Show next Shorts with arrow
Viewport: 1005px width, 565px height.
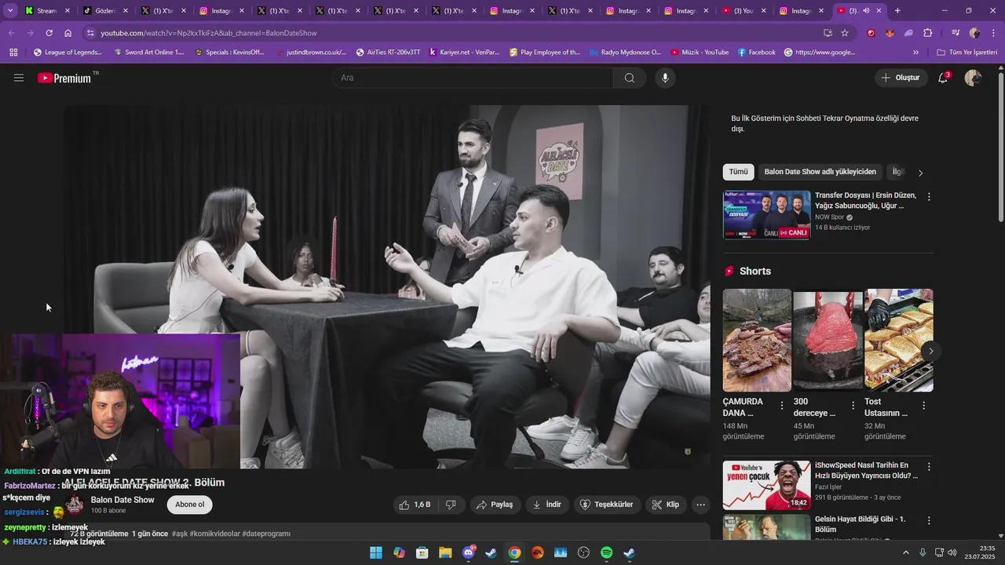pyautogui.click(x=930, y=351)
